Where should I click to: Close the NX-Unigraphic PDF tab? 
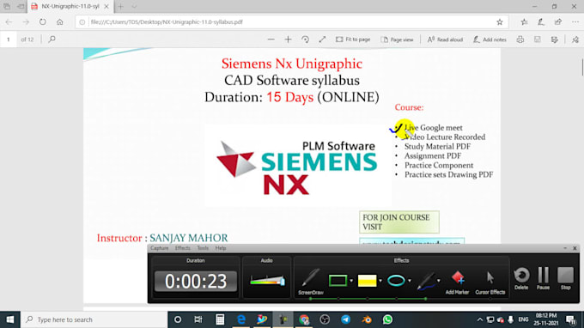[x=106, y=6]
